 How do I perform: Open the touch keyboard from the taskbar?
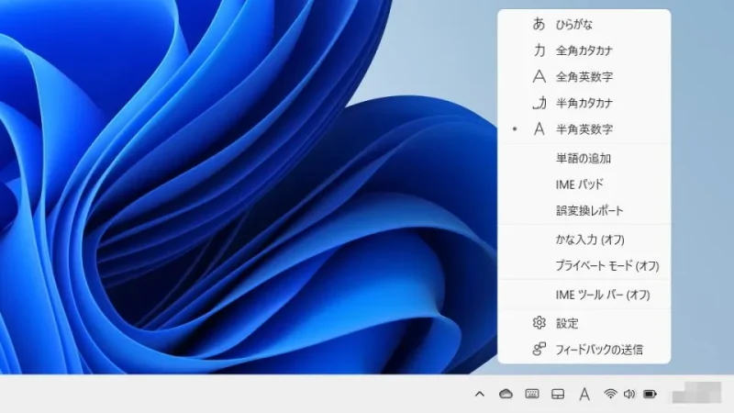pyautogui.click(x=531, y=394)
